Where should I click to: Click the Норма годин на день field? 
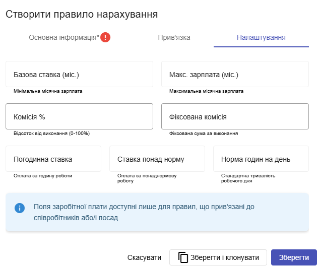click(261, 159)
